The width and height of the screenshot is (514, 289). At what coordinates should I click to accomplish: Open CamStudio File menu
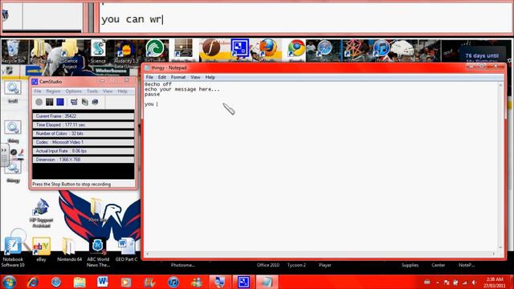pyautogui.click(x=38, y=91)
